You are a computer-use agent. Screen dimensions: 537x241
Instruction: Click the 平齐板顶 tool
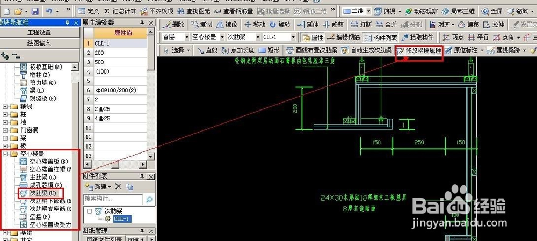[157, 12]
